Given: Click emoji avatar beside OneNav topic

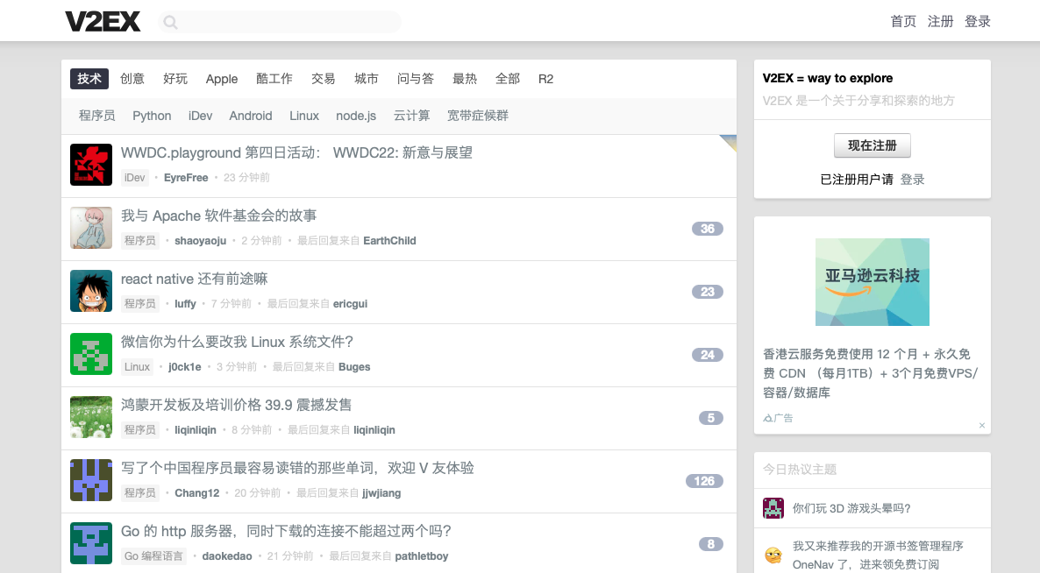Looking at the screenshot, I should click(x=773, y=555).
